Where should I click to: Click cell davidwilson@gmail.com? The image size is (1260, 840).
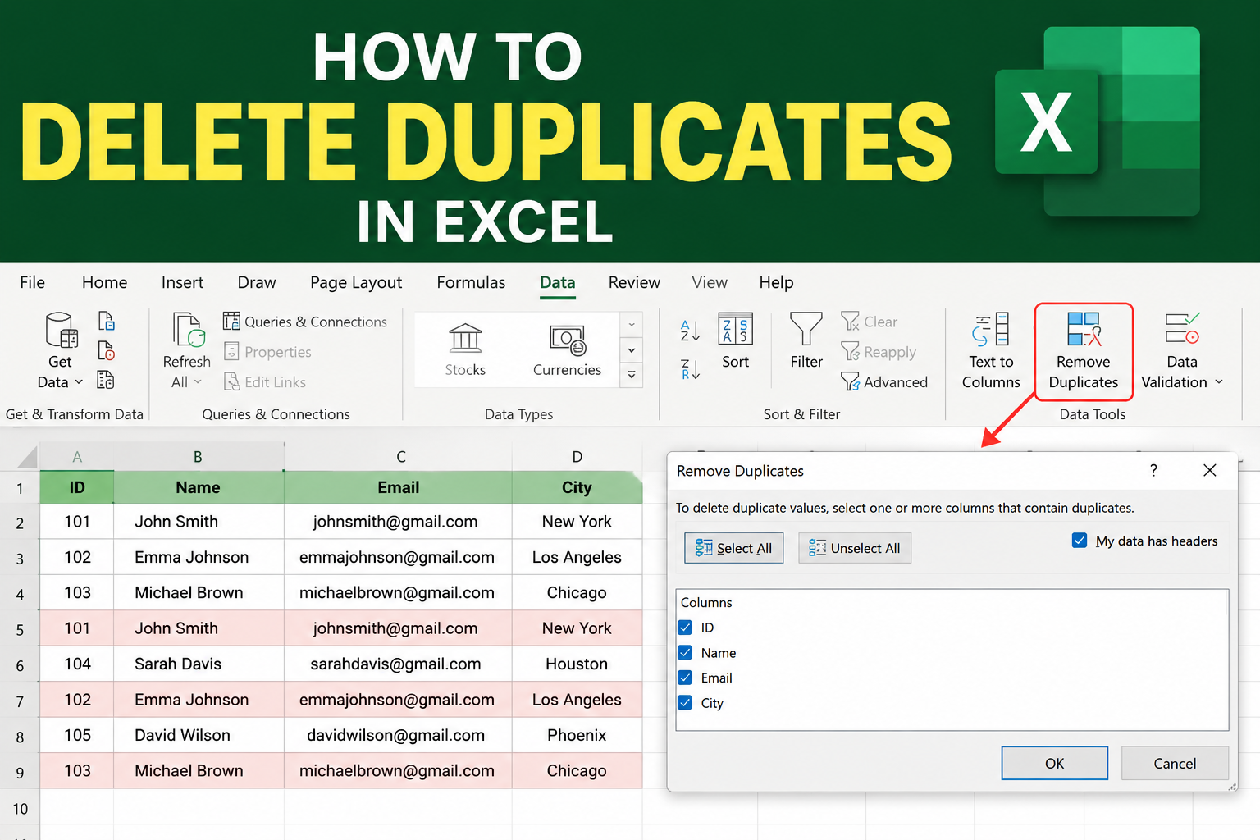tap(399, 735)
